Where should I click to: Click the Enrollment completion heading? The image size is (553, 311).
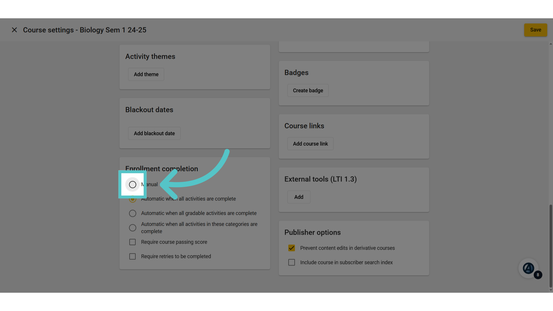point(162,169)
